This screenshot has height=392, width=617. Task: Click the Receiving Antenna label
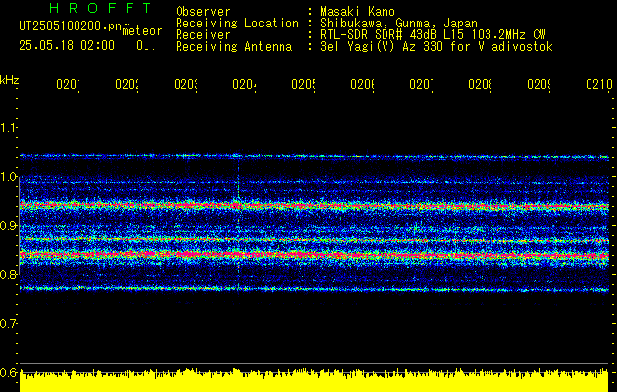point(233,47)
